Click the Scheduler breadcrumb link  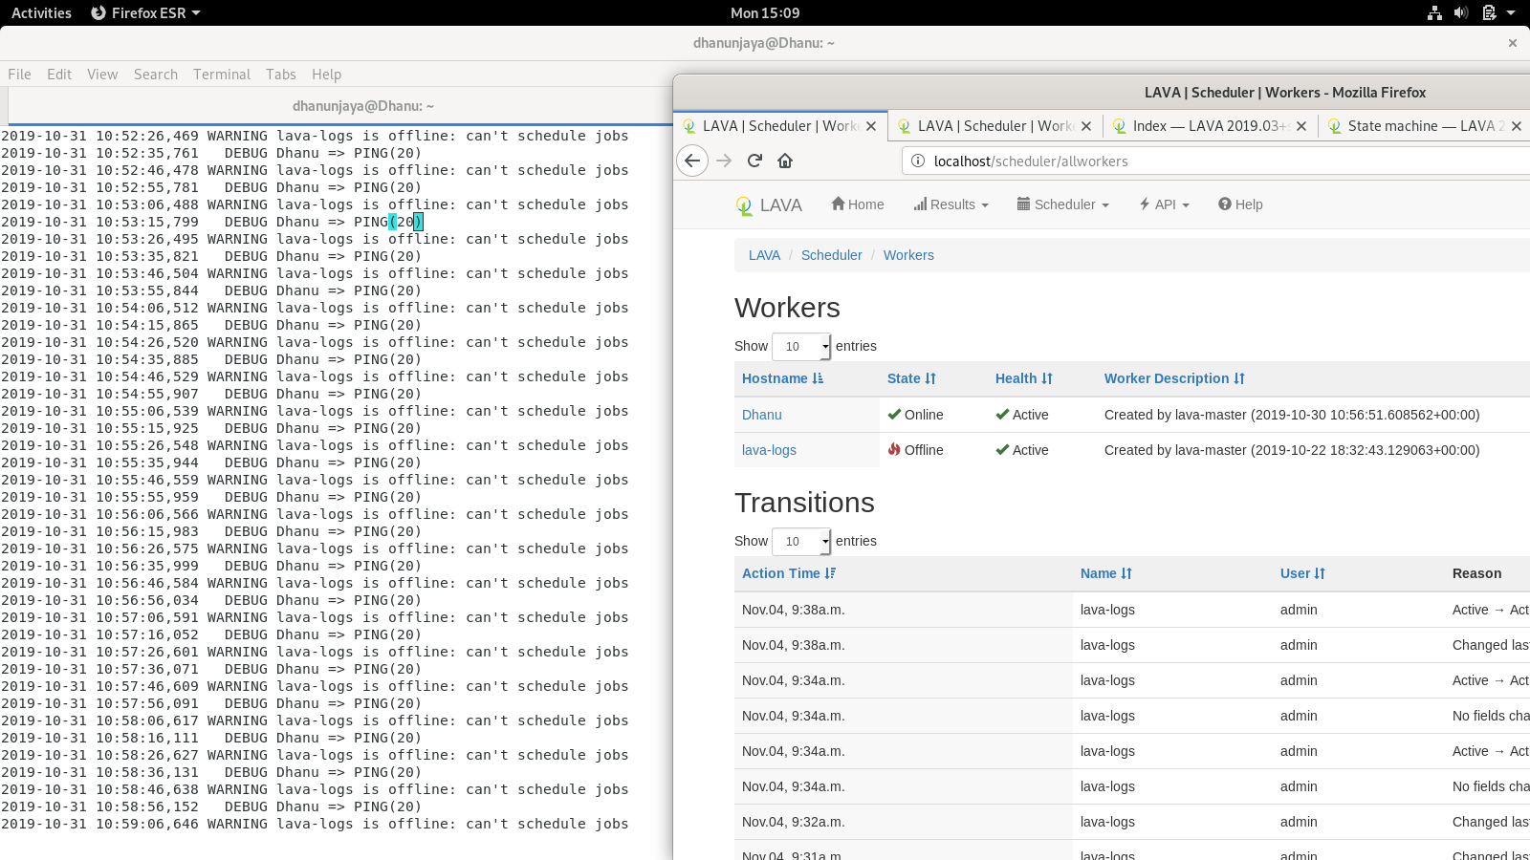831,255
